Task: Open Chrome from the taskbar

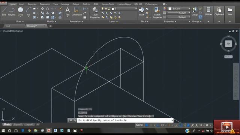Action: click(x=29, y=130)
